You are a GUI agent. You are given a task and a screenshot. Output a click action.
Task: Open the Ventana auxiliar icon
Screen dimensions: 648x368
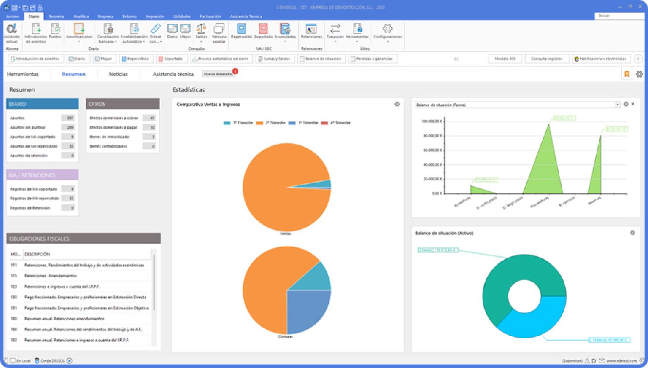(x=219, y=33)
